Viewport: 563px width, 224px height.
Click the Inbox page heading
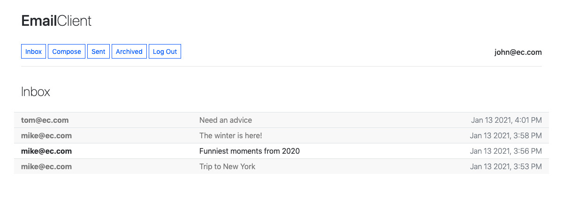[x=36, y=92]
